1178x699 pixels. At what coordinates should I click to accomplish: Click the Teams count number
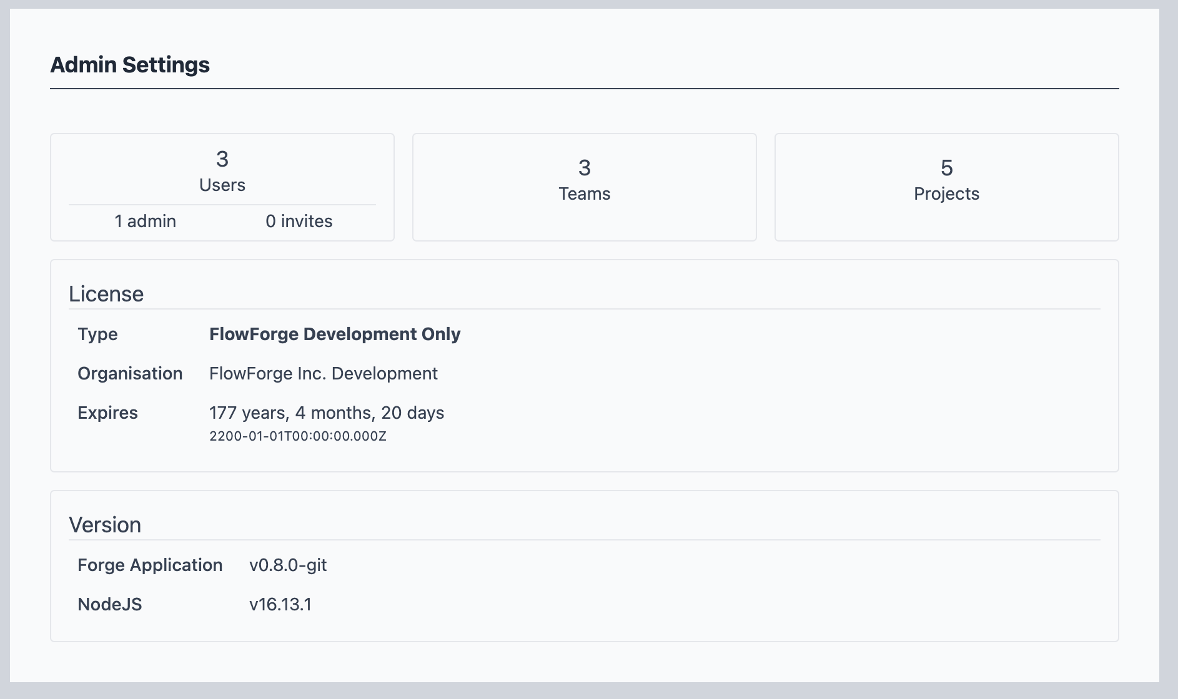583,167
